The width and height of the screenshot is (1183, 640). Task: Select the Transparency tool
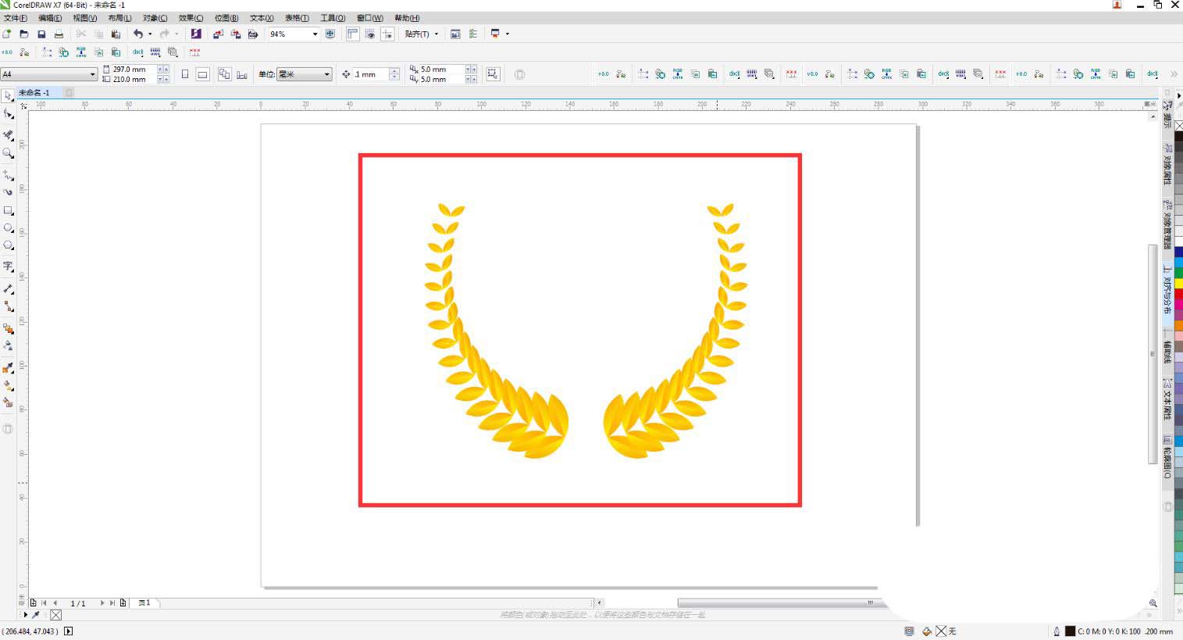pyautogui.click(x=9, y=346)
